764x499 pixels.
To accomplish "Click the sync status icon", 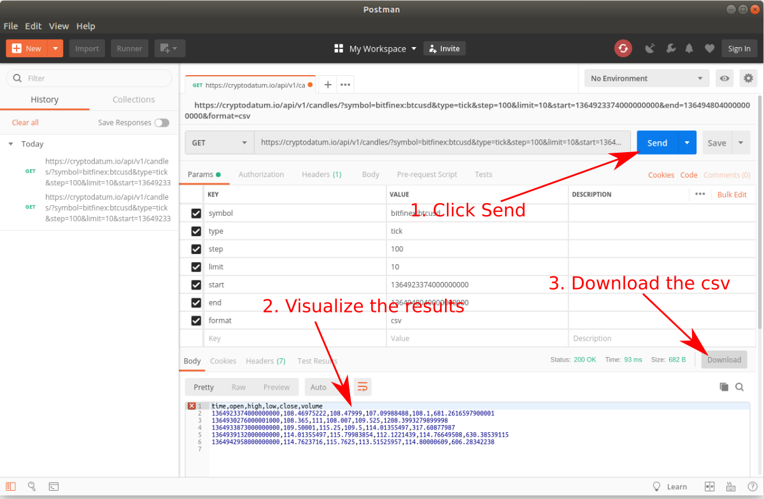I will click(623, 48).
